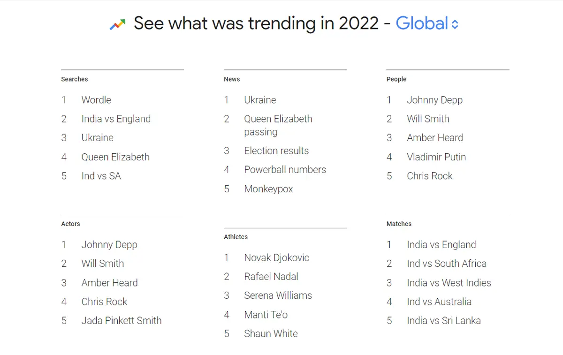The width and height of the screenshot is (563, 355).
Task: Select Vladimir Putin under People
Action: [x=436, y=157]
